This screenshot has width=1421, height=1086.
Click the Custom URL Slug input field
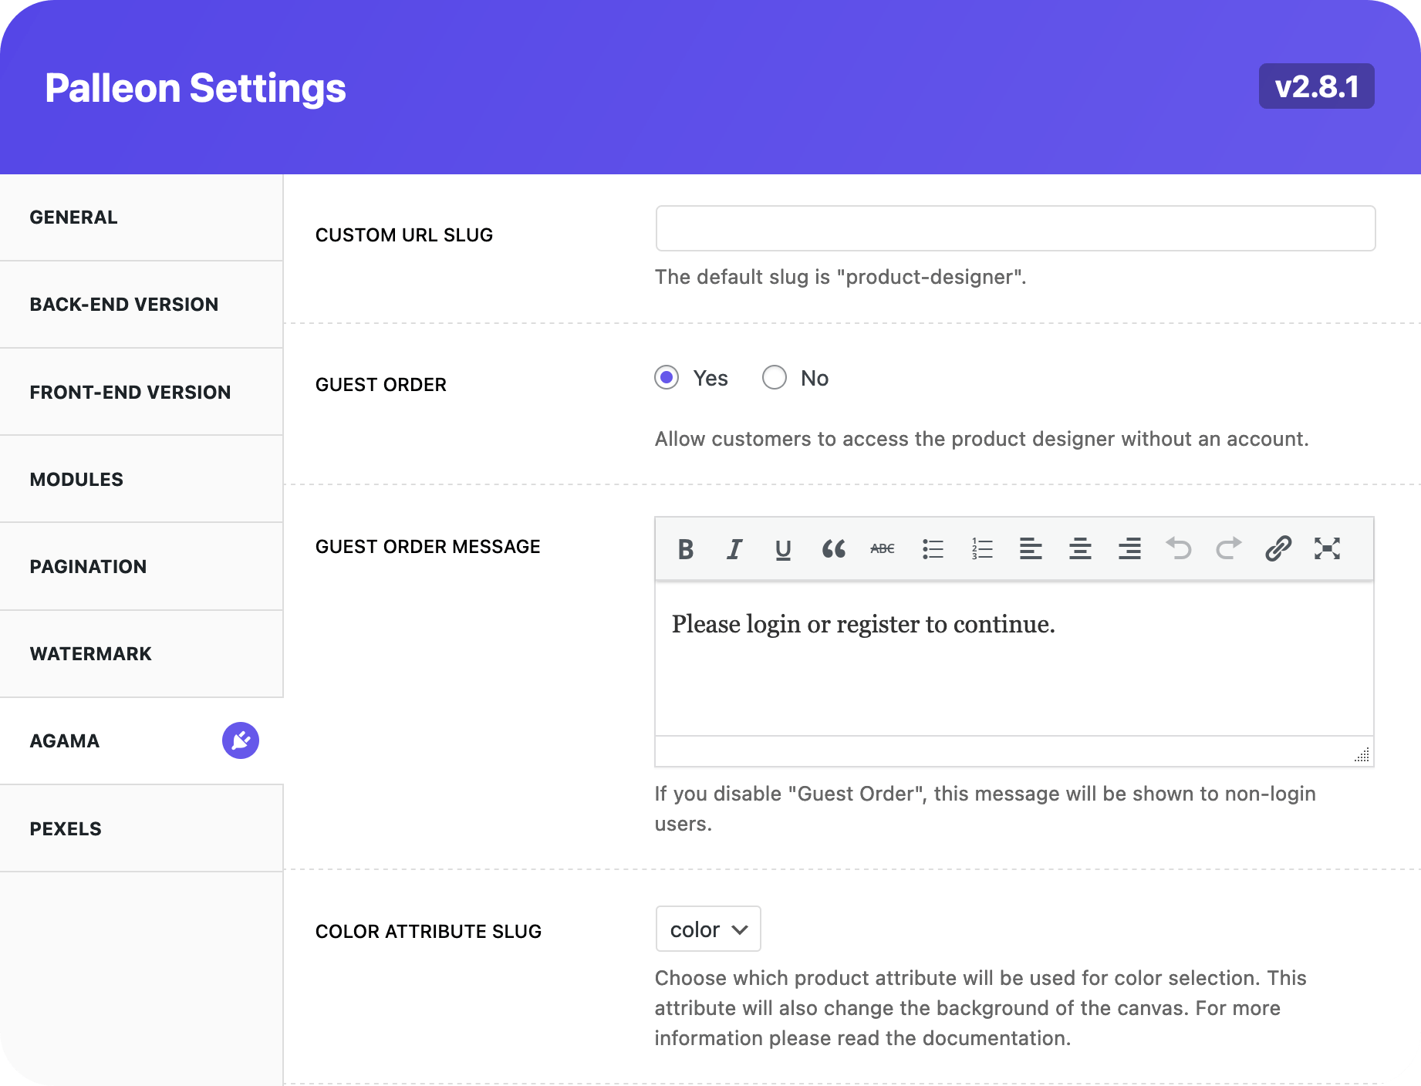tap(1015, 228)
